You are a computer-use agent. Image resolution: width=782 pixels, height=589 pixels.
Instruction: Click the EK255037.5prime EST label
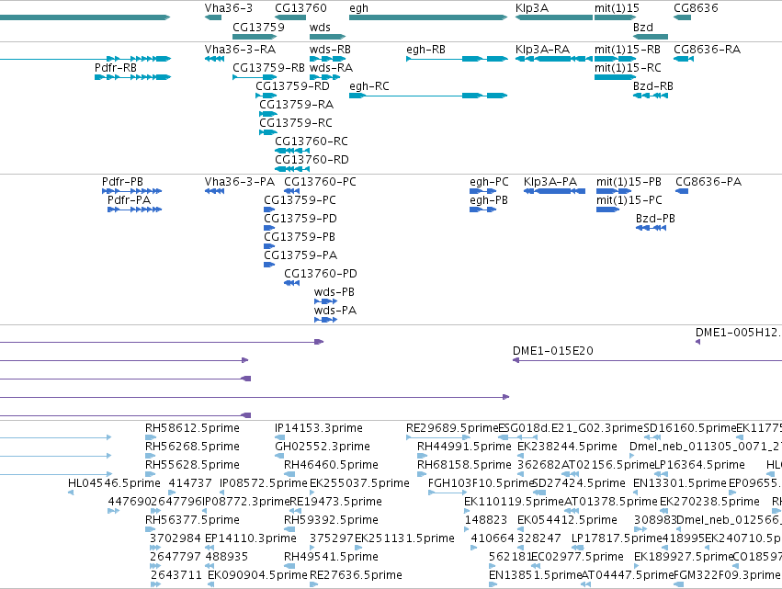359,483
